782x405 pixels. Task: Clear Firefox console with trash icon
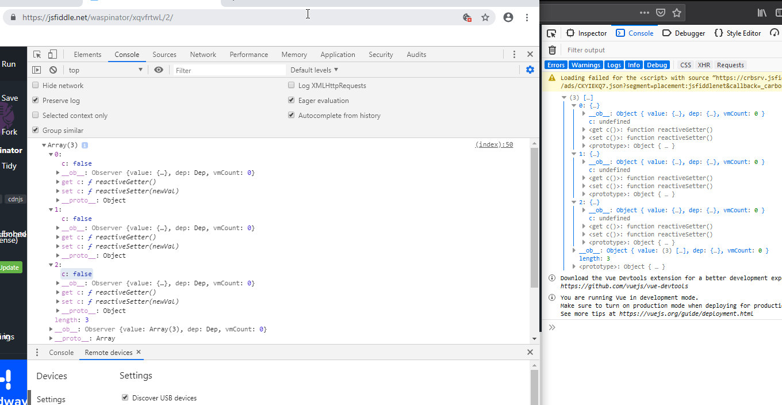pyautogui.click(x=552, y=50)
